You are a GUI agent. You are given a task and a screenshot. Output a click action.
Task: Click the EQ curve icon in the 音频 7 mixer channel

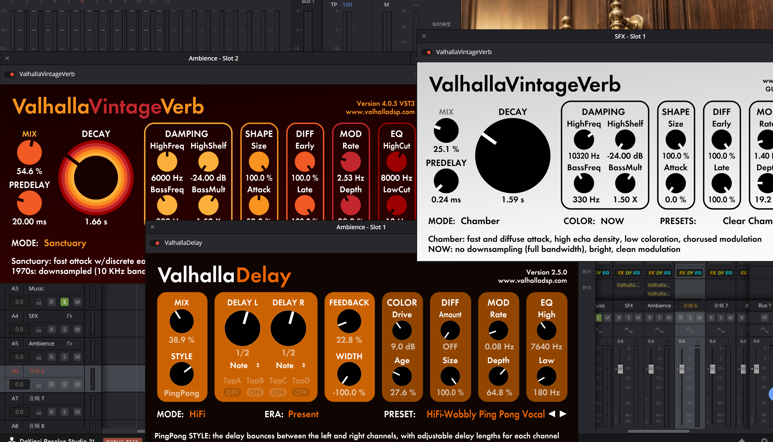720,330
